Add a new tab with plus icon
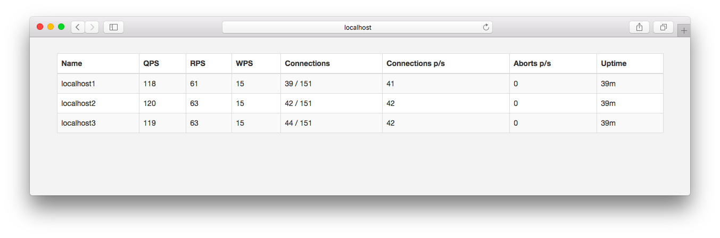 684,31
